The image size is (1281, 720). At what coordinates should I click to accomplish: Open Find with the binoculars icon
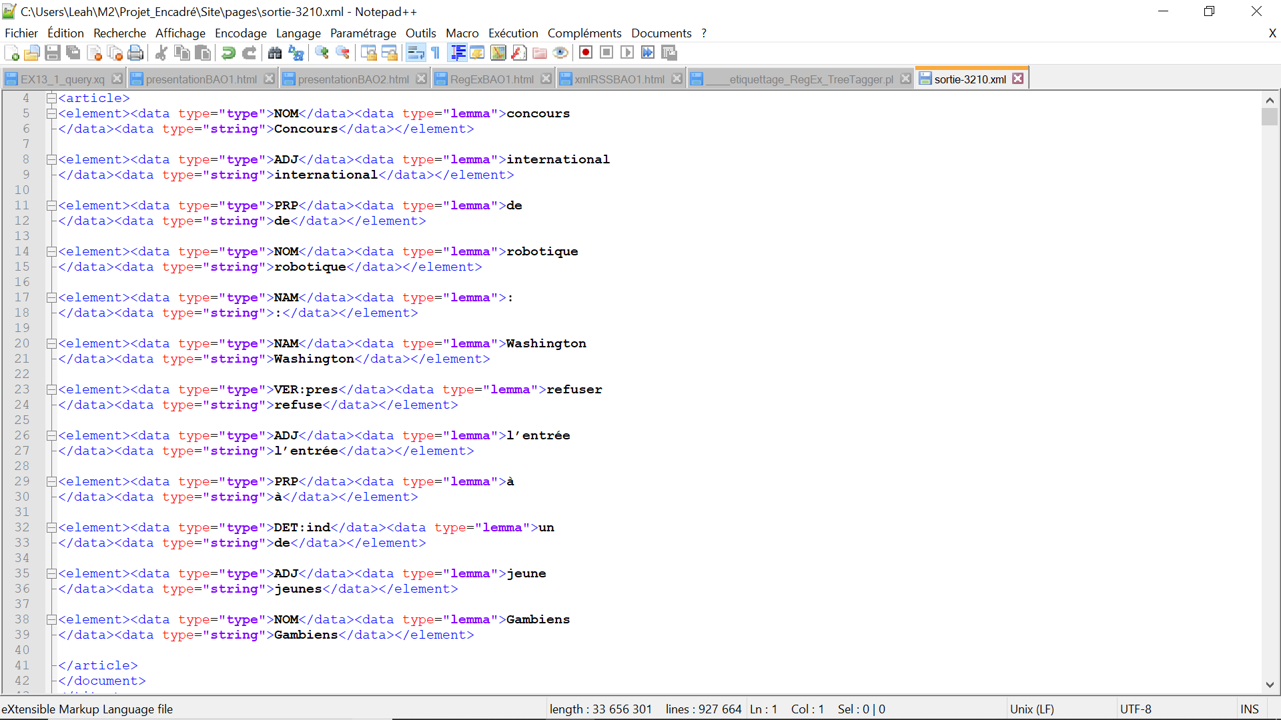click(274, 53)
